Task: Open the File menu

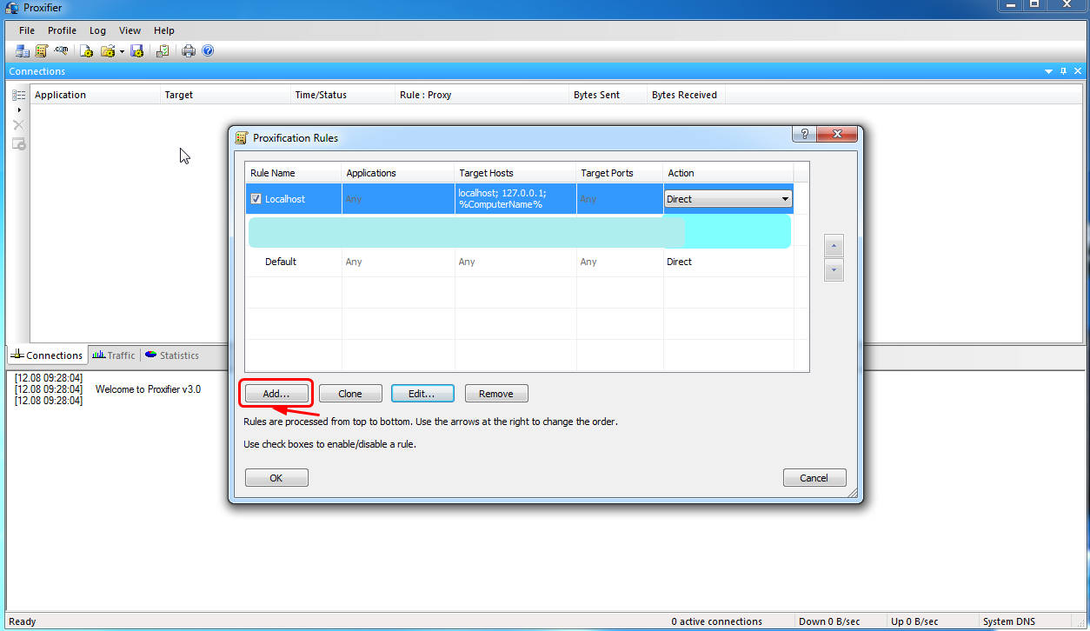Action: (x=27, y=30)
